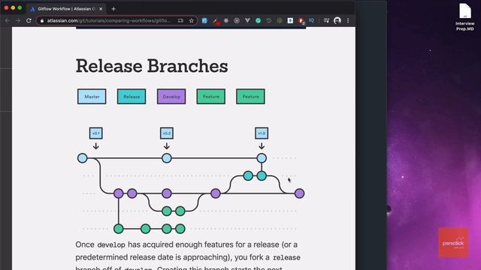Open the Chrome three-dot menu
Image resolution: width=481 pixels, height=270 pixels.
[x=348, y=20]
